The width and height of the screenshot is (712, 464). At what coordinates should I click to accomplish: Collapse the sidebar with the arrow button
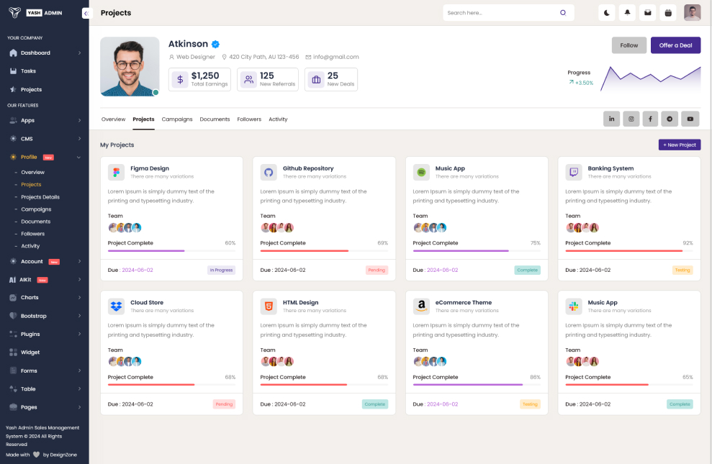(x=86, y=13)
